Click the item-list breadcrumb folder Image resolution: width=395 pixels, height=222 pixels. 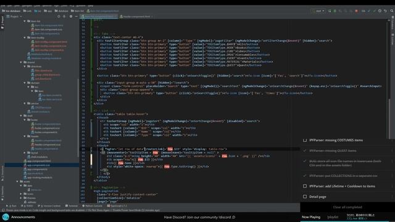point(77,11)
